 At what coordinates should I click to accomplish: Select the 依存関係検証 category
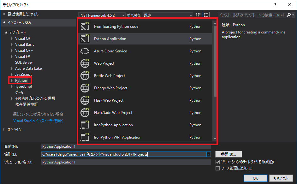point(26,104)
